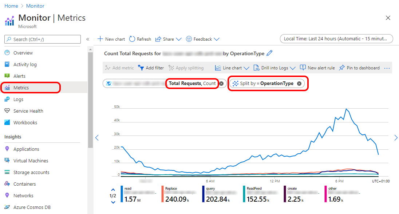399x214 pixels.
Task: Click the Refresh icon in toolbar
Action: click(x=132, y=39)
